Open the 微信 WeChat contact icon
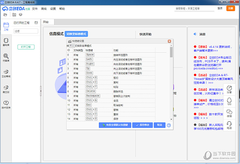The image size is (240, 164). click(x=230, y=113)
